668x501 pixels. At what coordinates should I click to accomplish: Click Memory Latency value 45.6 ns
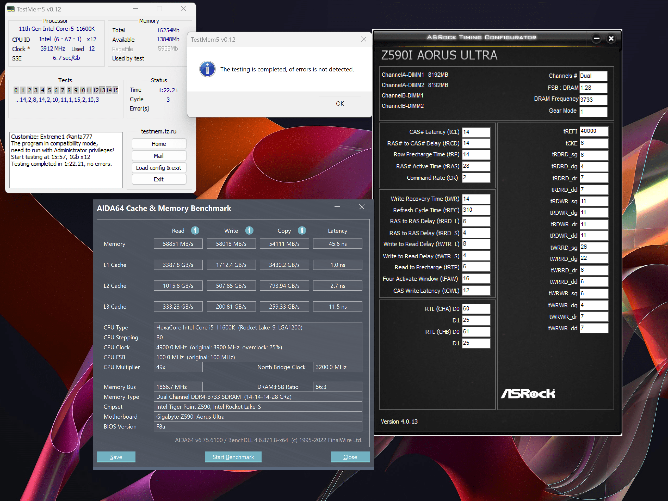[x=338, y=243]
